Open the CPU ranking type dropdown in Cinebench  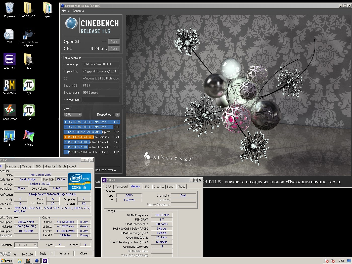pyautogui.click(x=73, y=115)
